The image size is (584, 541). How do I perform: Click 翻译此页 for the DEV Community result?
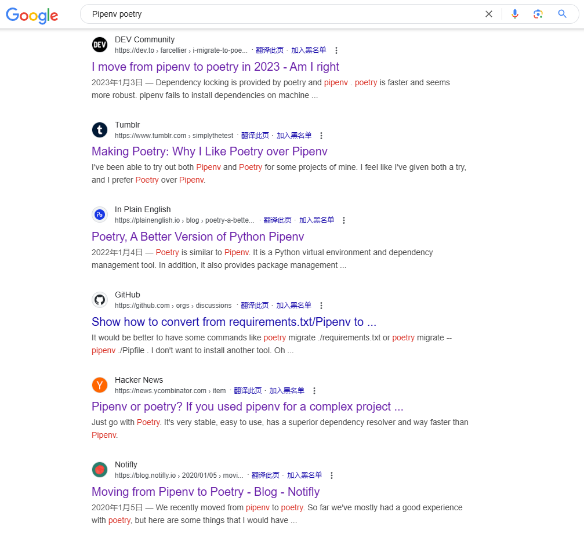(270, 50)
